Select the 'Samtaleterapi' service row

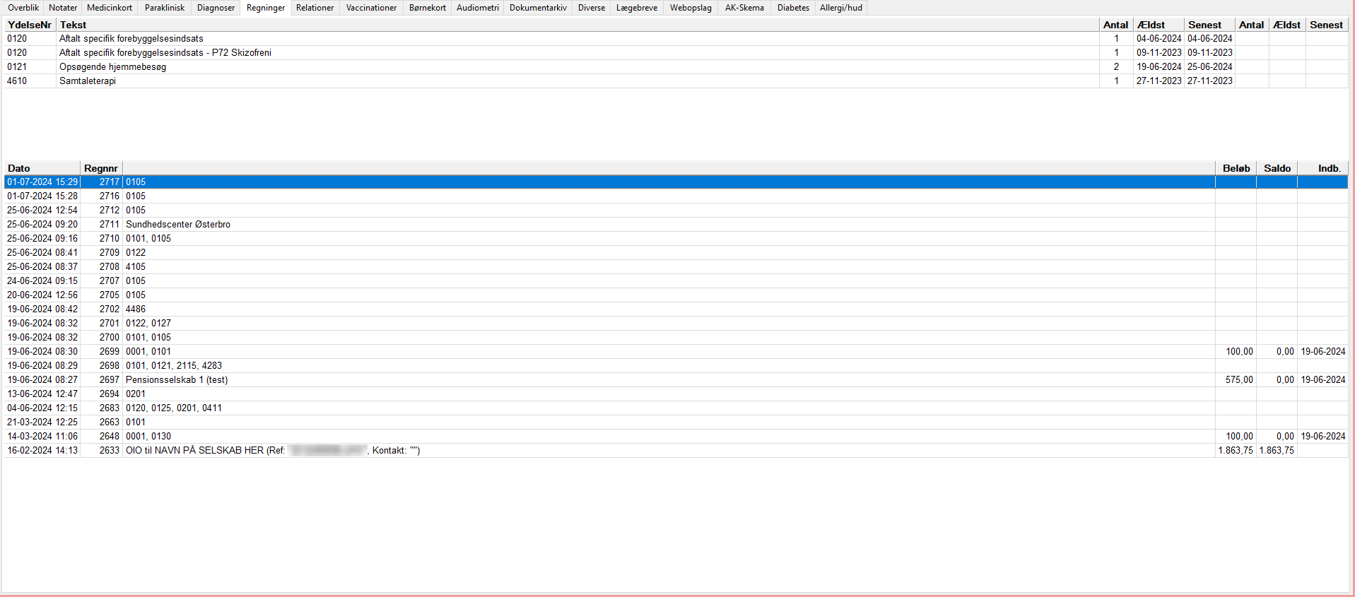click(676, 81)
